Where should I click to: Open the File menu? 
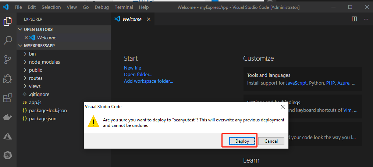tap(18, 7)
